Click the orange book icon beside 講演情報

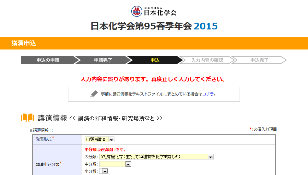pyautogui.click(x=28, y=118)
